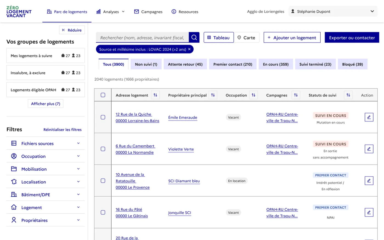384x240 pixels.
Task: Open the Stéphanie Dupont account chevron
Action: (x=372, y=11)
